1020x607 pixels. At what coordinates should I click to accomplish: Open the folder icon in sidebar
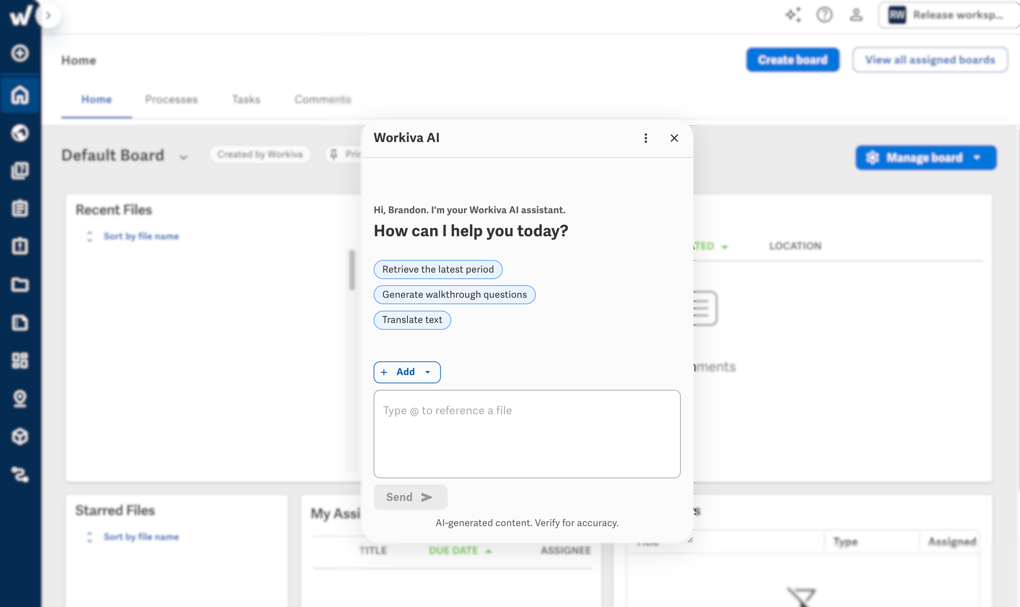(20, 284)
